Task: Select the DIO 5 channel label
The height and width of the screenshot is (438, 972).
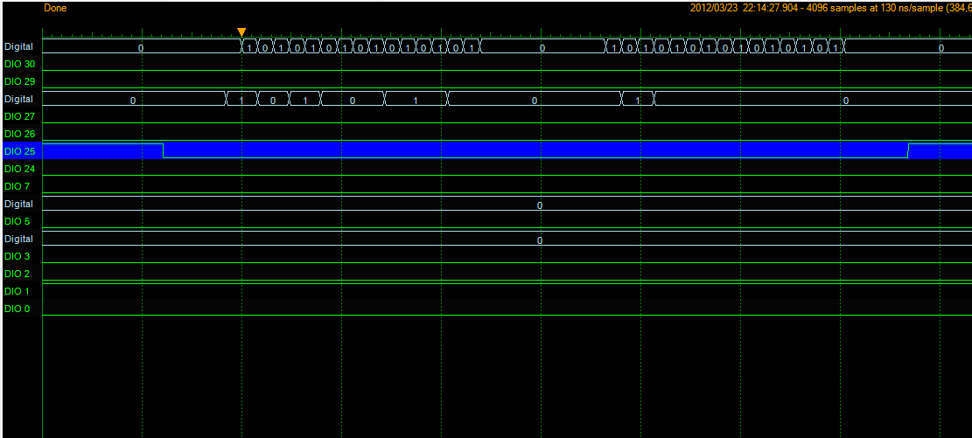Action: coord(17,221)
